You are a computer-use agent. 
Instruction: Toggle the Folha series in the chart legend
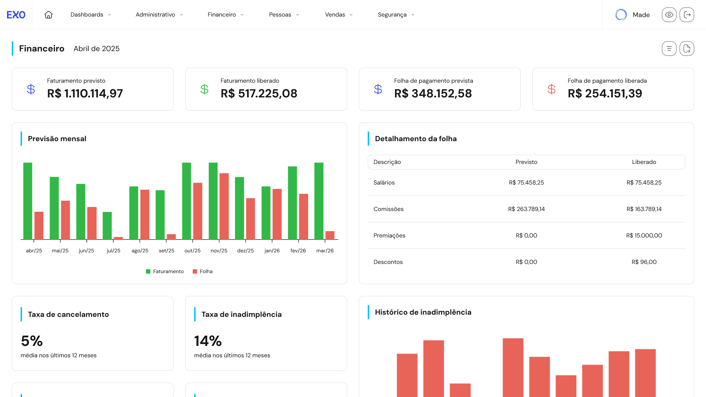point(202,271)
